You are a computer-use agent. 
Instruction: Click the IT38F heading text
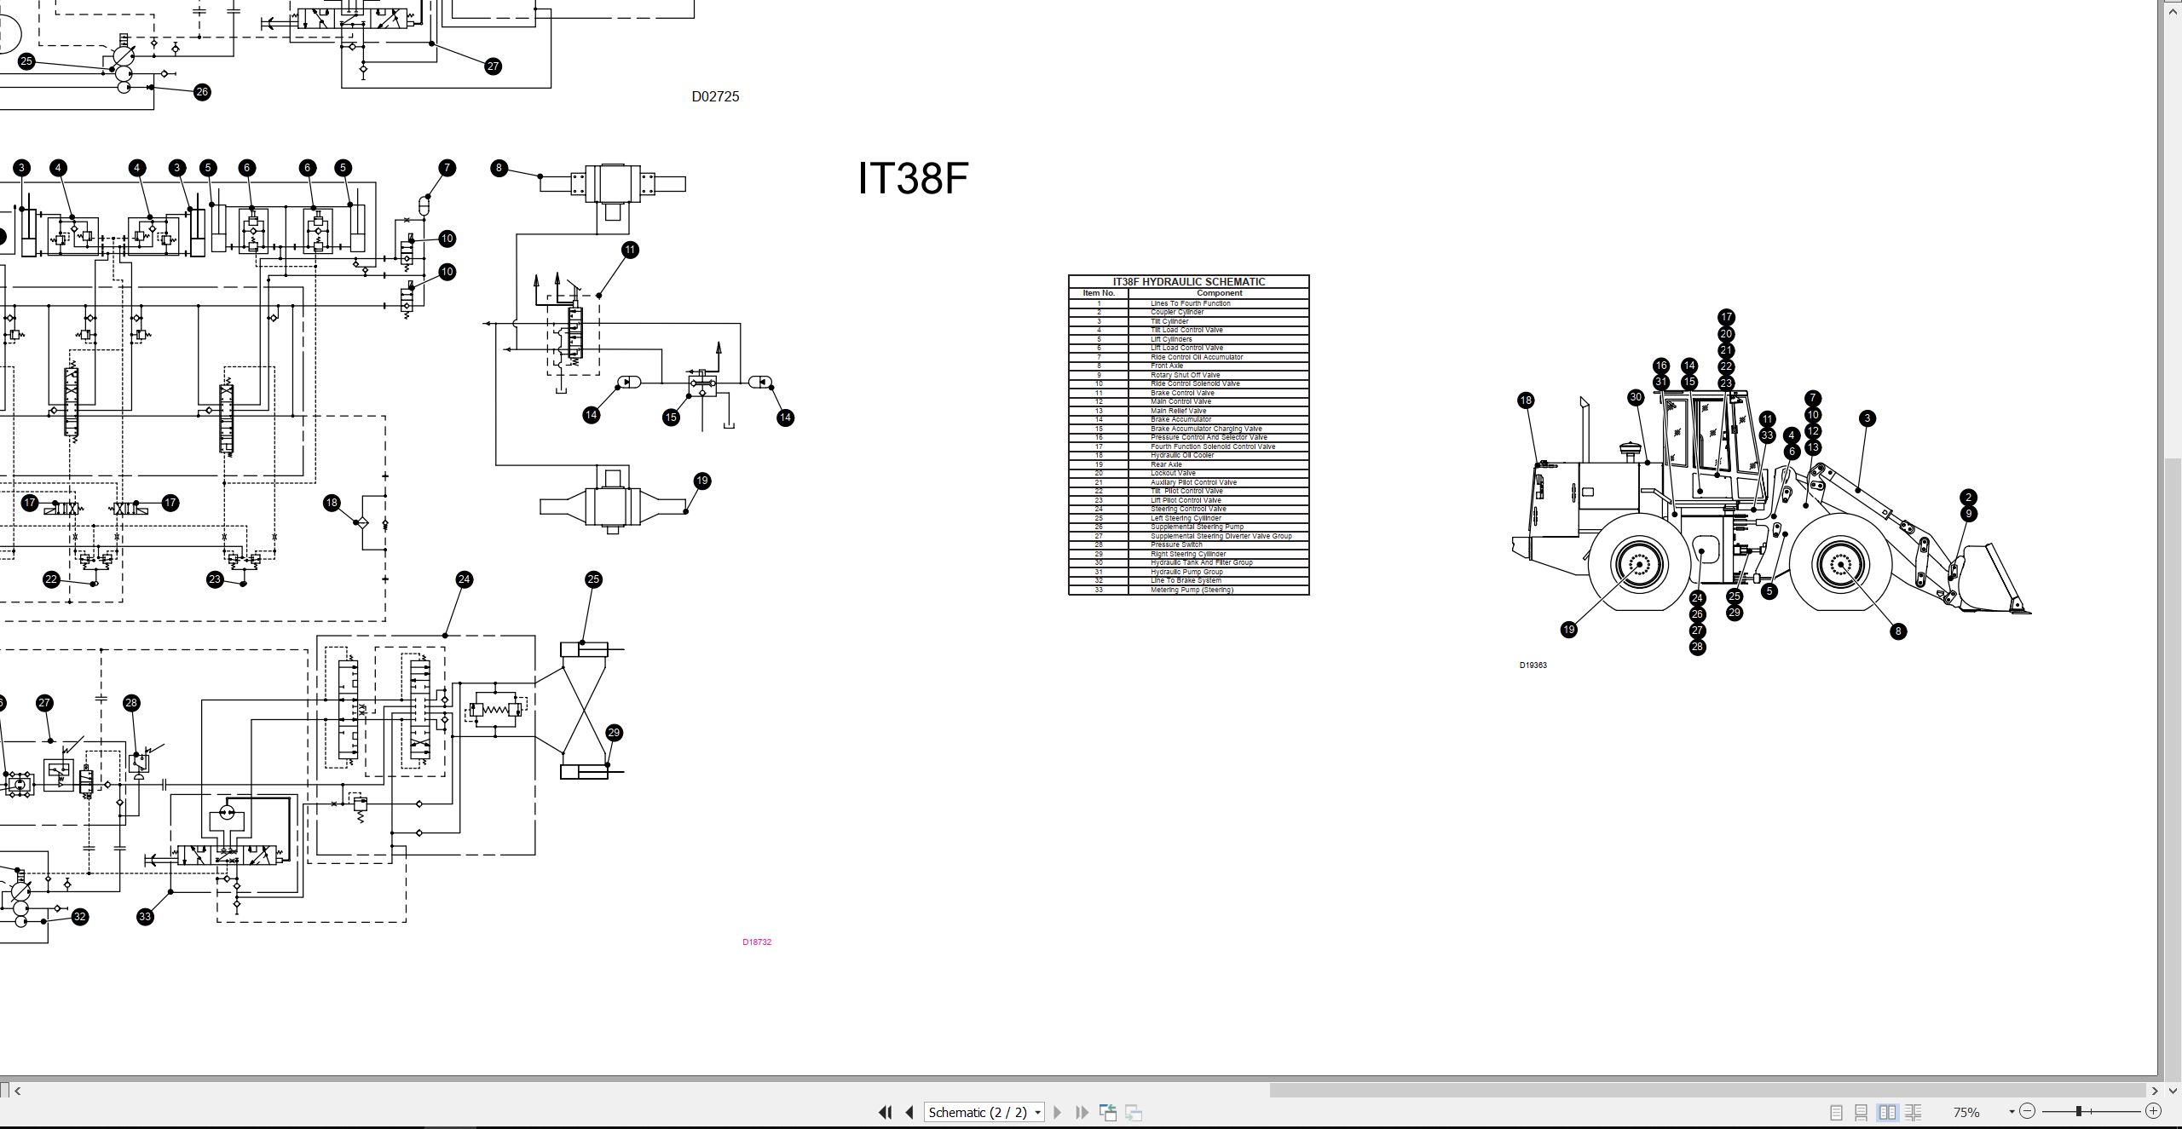[x=913, y=178]
